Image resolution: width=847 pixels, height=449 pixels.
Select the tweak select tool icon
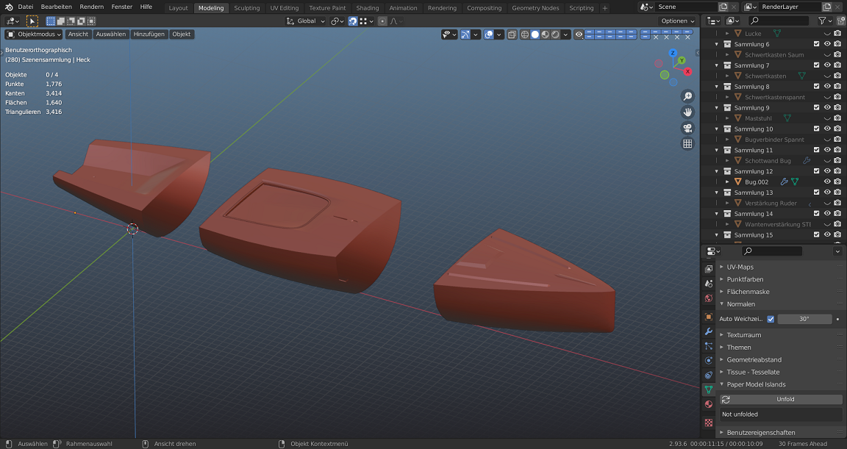(x=32, y=21)
